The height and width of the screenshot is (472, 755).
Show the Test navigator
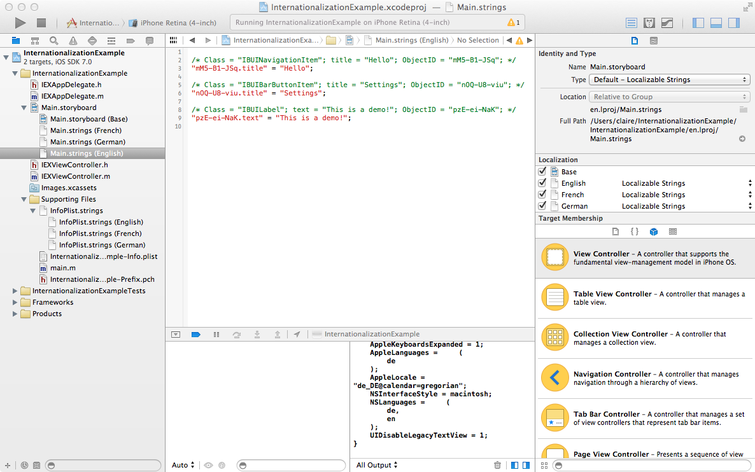pos(92,41)
